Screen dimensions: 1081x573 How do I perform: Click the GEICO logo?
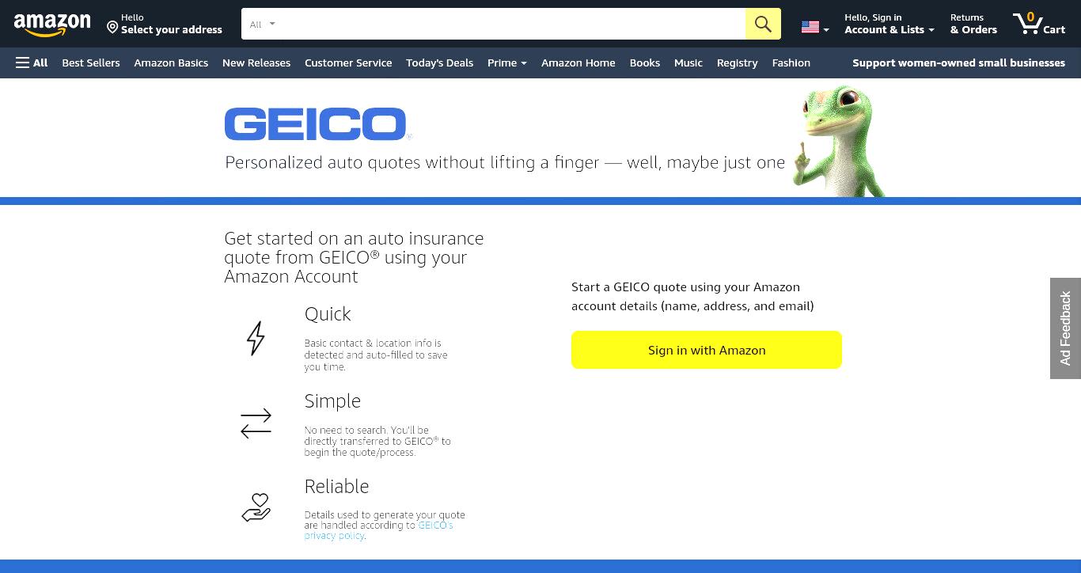317,124
